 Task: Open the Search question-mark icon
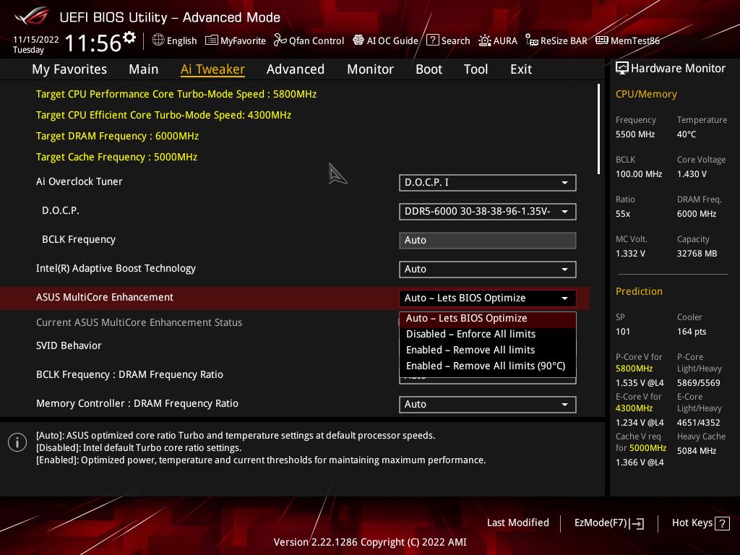pyautogui.click(x=432, y=40)
